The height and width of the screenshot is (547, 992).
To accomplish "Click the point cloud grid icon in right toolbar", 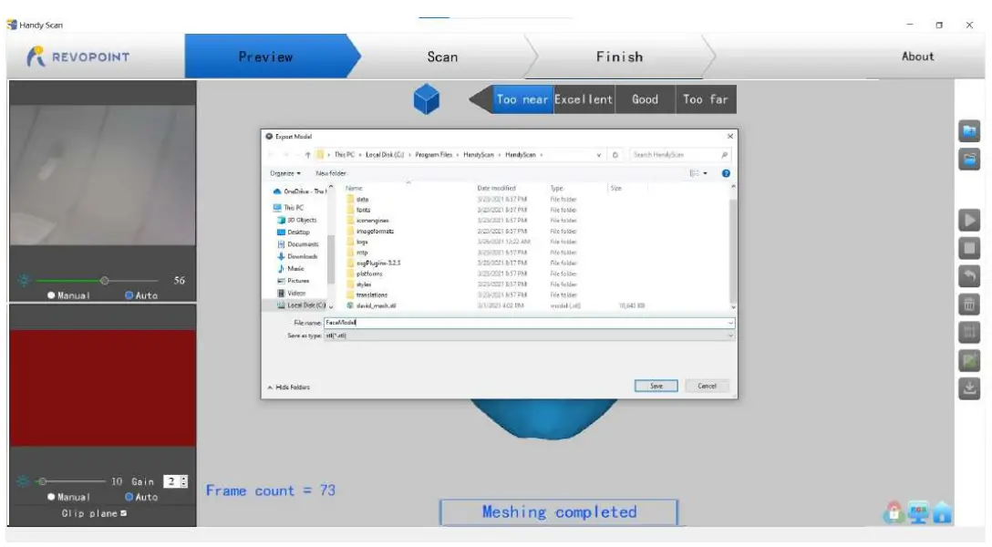I will coord(968,332).
